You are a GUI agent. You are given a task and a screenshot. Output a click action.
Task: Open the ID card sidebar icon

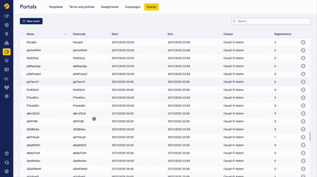click(7, 70)
